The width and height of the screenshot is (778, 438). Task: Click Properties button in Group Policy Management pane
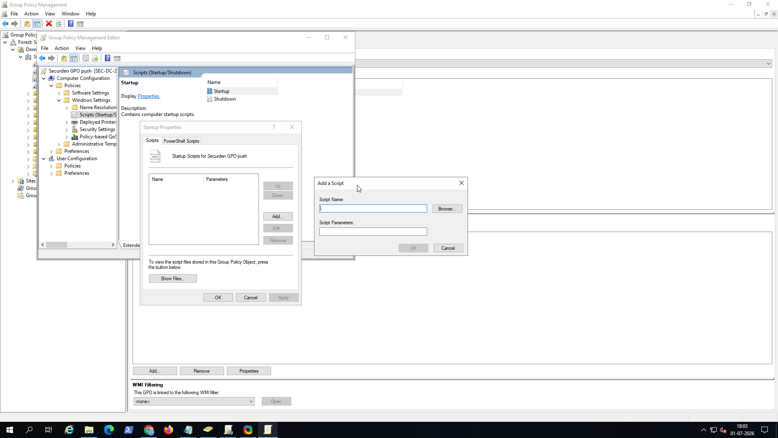coord(249,371)
